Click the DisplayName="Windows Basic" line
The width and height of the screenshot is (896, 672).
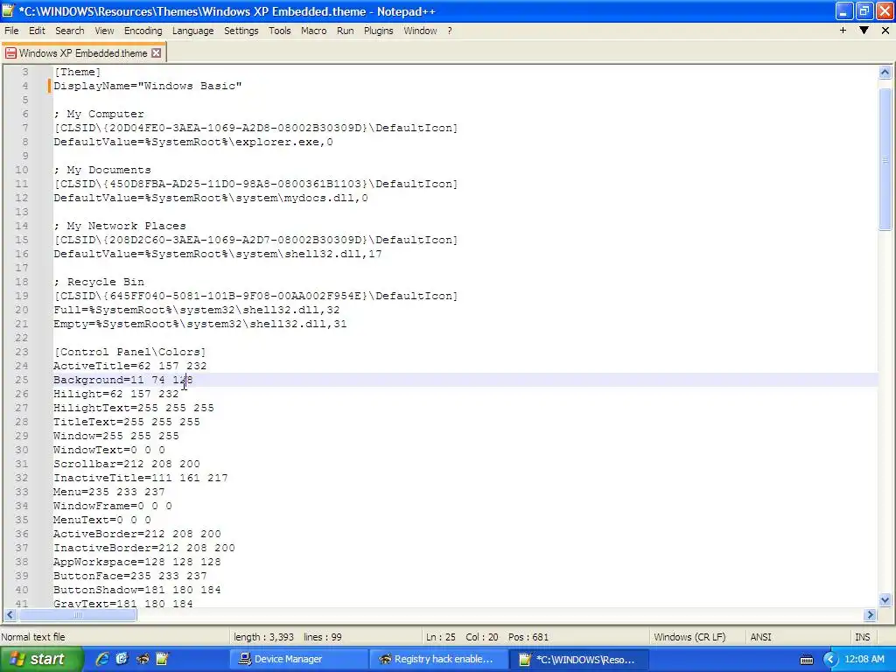click(147, 86)
